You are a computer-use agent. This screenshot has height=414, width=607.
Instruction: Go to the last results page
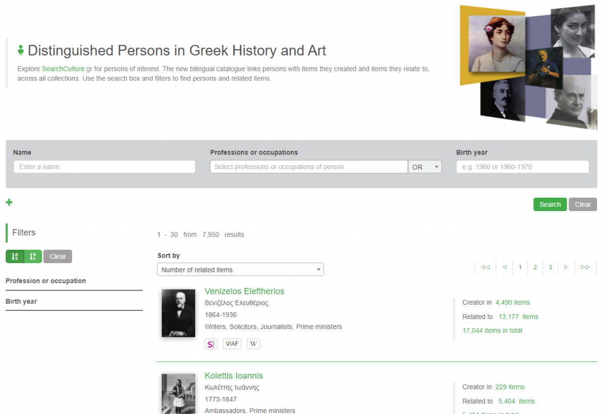pos(585,267)
